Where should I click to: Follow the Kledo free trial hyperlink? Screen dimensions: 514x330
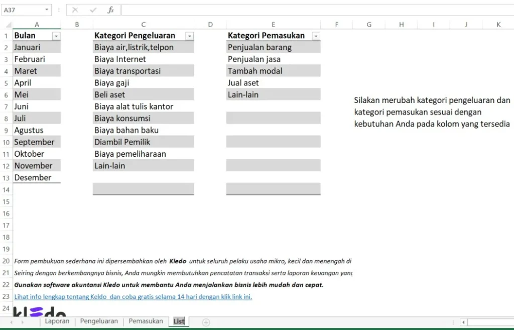[133, 296]
